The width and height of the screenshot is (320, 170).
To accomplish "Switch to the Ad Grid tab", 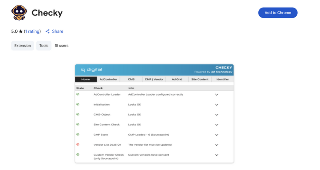I will coord(177,79).
